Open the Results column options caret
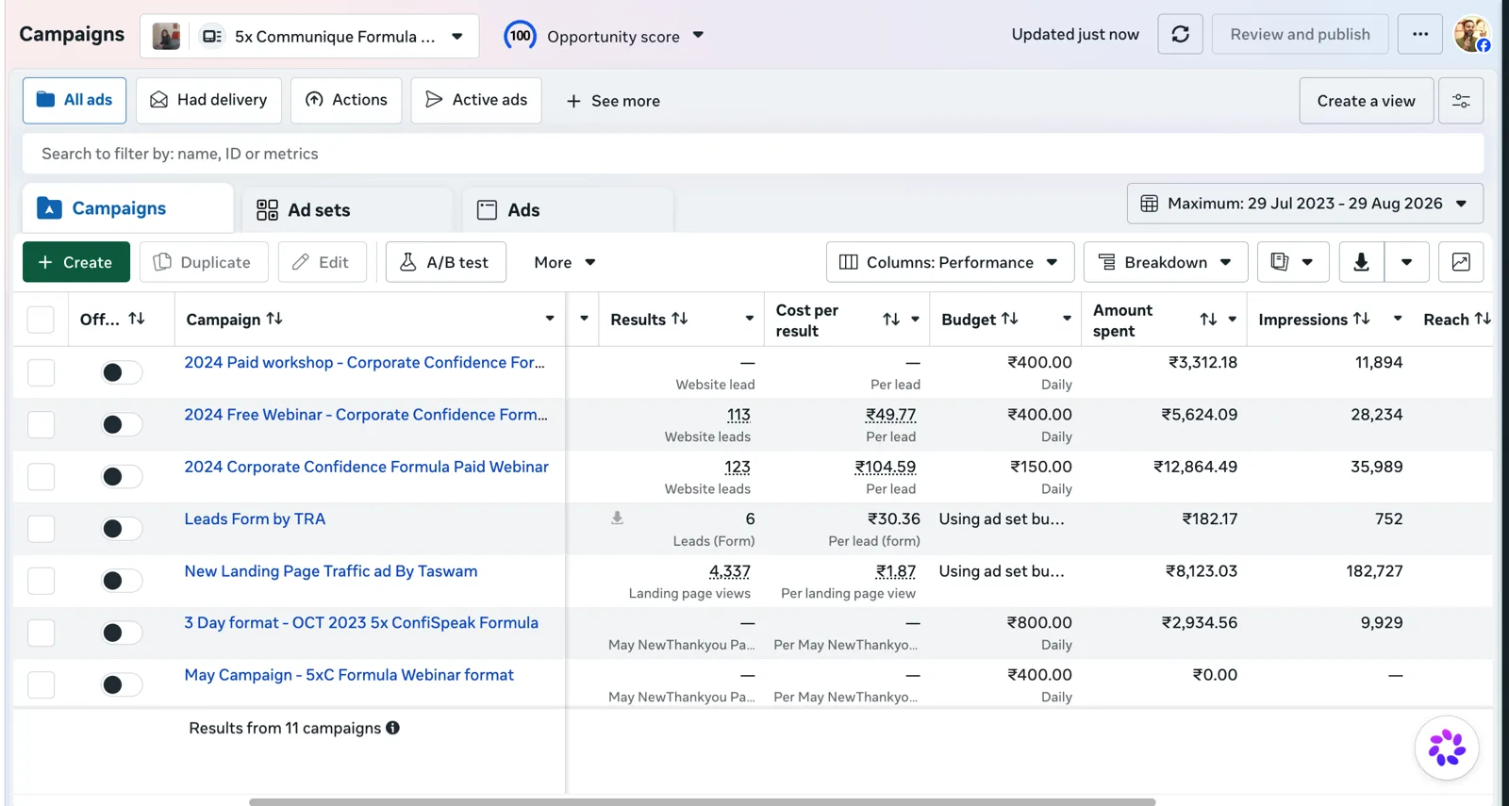Viewport: 1509px width, 806px height. point(750,319)
